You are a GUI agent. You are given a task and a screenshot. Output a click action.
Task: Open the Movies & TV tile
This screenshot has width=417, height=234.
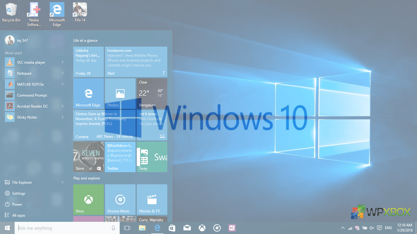[x=152, y=200]
